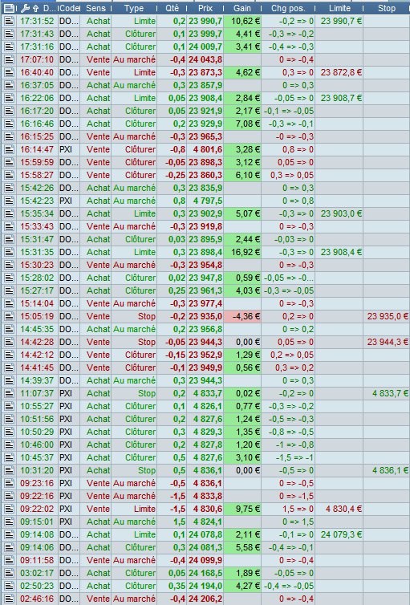Click the stop value 4 833,7 €
The width and height of the screenshot is (410, 605).
pos(390,393)
